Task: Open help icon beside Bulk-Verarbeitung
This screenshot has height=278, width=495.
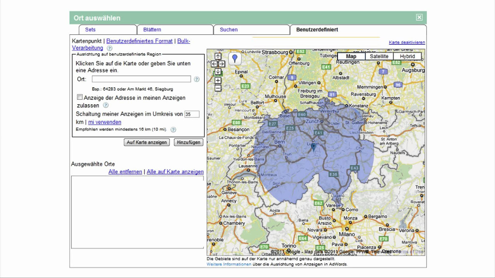Action: pos(109,48)
